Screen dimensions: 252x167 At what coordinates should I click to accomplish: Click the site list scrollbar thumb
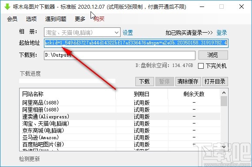click(x=224, y=101)
